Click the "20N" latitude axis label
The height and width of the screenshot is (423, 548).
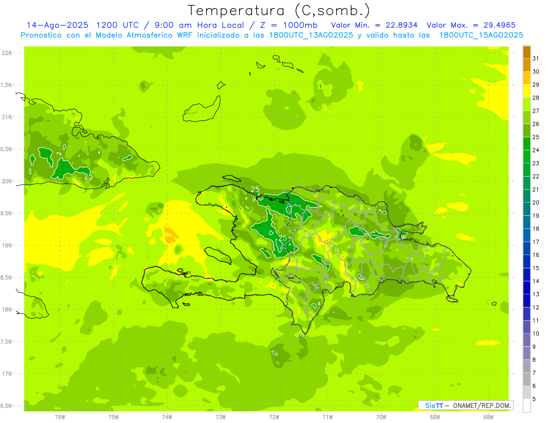click(8, 181)
